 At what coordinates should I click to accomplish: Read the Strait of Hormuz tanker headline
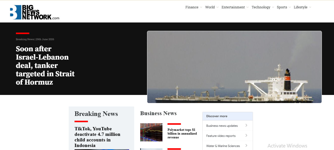tap(45, 65)
